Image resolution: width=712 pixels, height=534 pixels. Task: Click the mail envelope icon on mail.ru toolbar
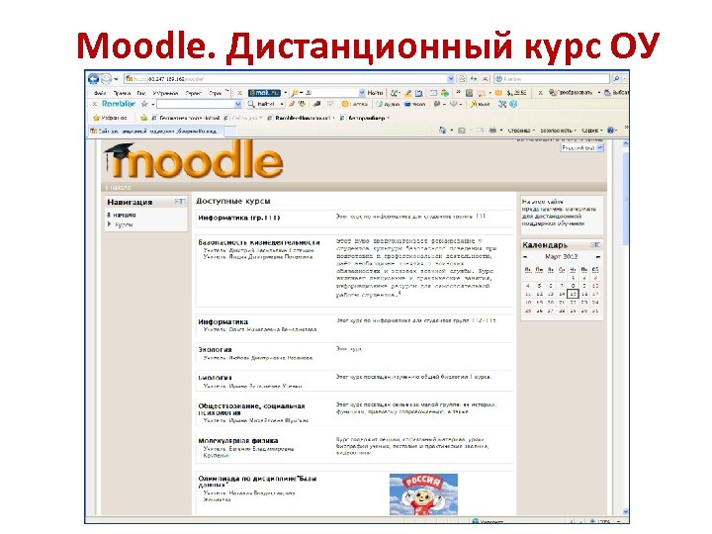tap(433, 93)
